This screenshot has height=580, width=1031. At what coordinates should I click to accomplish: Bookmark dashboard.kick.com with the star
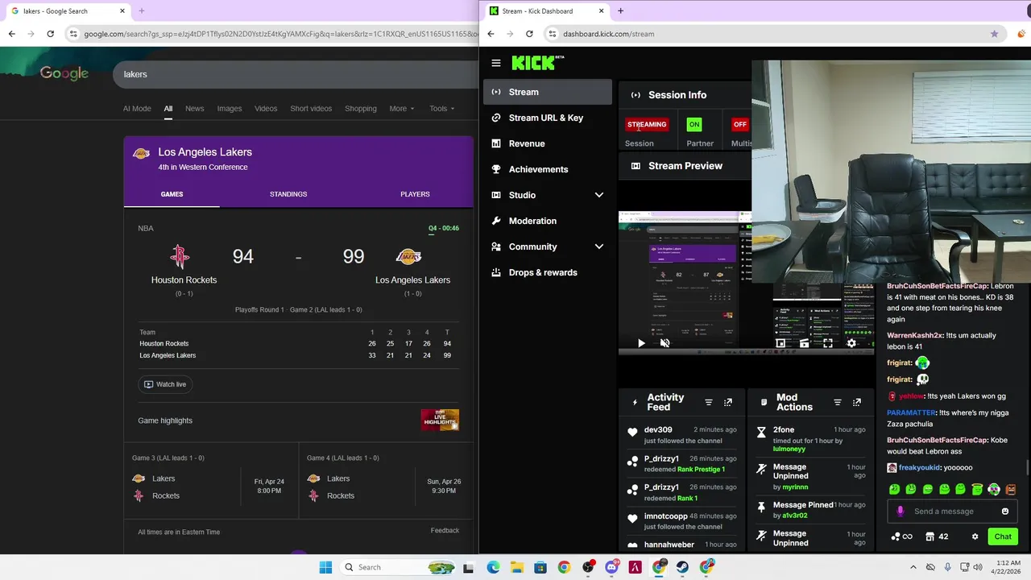tap(994, 34)
